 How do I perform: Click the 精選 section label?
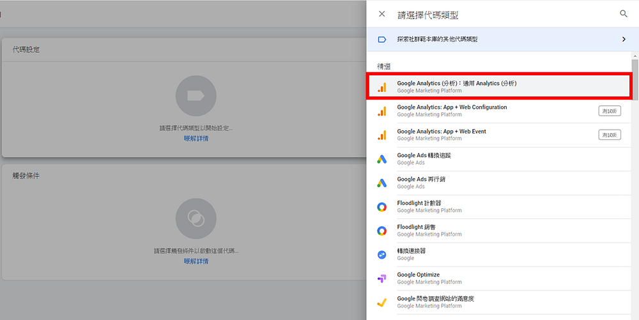pos(384,66)
